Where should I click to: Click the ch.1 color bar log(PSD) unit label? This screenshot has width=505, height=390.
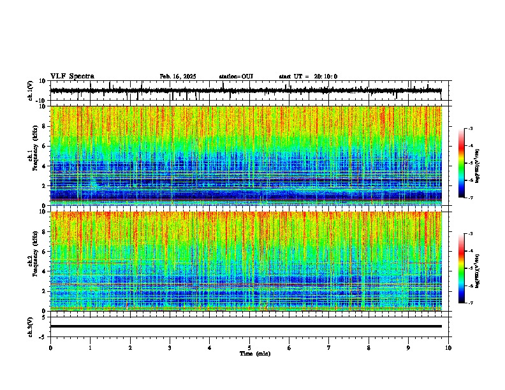pyautogui.click(x=477, y=166)
